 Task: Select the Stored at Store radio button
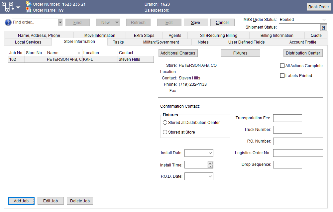tap(165, 132)
